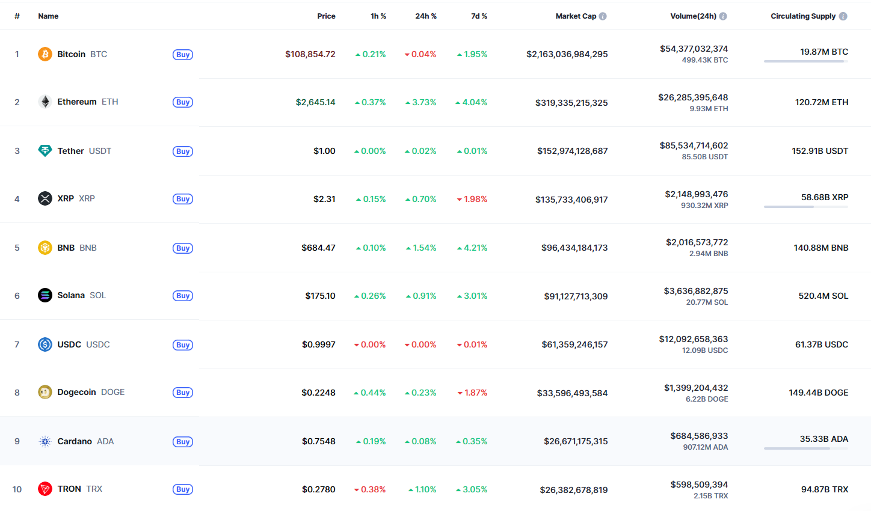Click Tether volume $85,534,714,602
871x511 pixels.
point(694,145)
